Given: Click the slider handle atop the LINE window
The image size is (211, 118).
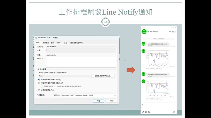Looking at the screenshot, I should point(145,27).
